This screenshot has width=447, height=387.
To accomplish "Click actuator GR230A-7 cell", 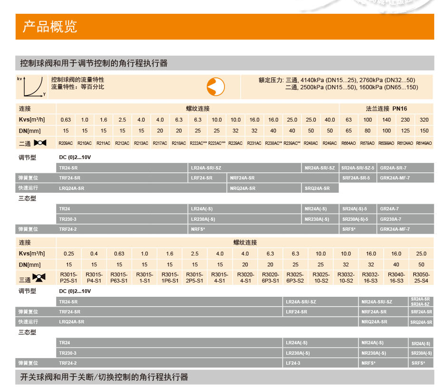I will 405,219.
